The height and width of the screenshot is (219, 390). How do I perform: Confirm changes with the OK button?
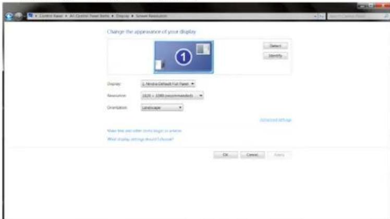click(x=225, y=155)
